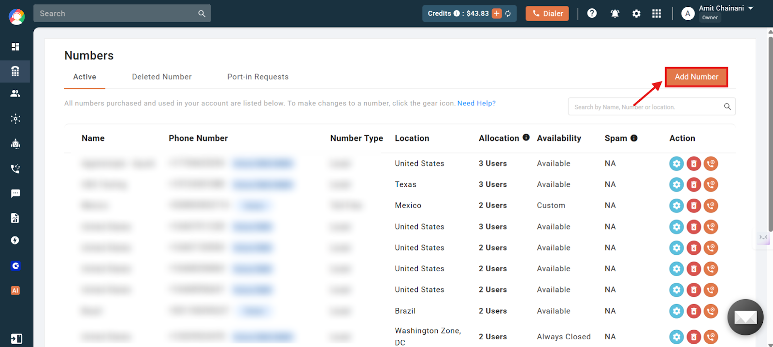Screen dimensions: 773x347
Task: Open the call logs phone icon in sidebar
Action: click(x=15, y=169)
